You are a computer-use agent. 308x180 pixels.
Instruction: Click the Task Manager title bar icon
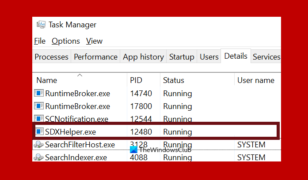pyautogui.click(x=41, y=25)
